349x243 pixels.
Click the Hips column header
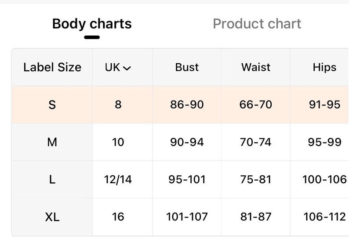tap(324, 67)
